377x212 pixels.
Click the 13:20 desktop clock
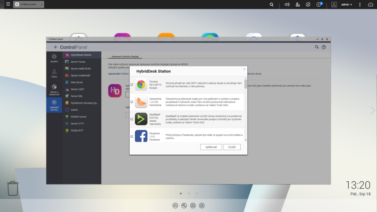point(358,185)
